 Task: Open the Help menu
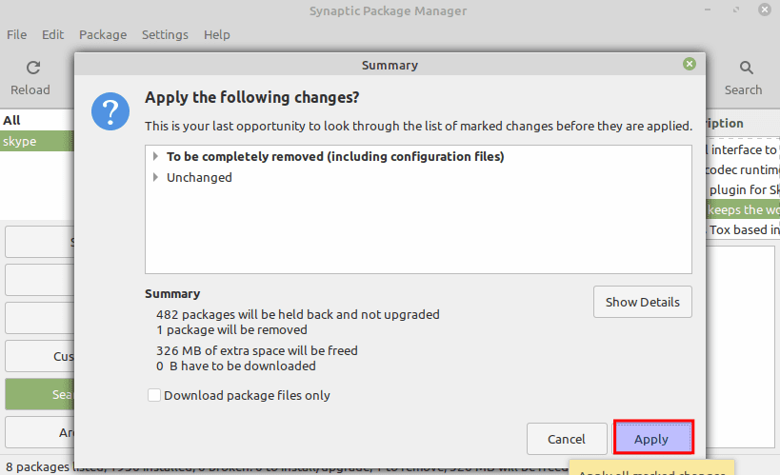tap(216, 34)
